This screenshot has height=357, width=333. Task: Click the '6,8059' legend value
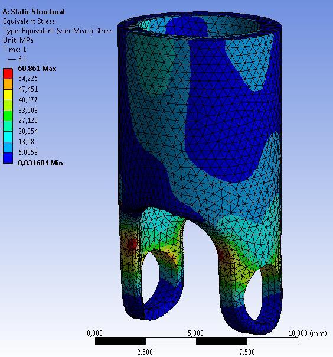28,152
